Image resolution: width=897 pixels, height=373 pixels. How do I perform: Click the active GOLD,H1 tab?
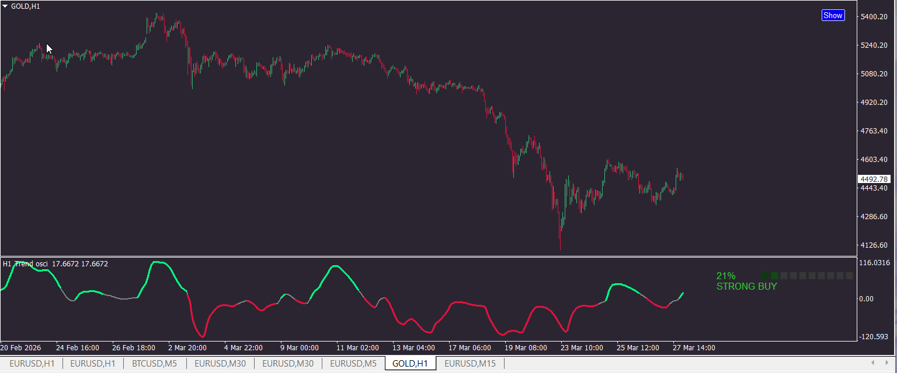[410, 364]
